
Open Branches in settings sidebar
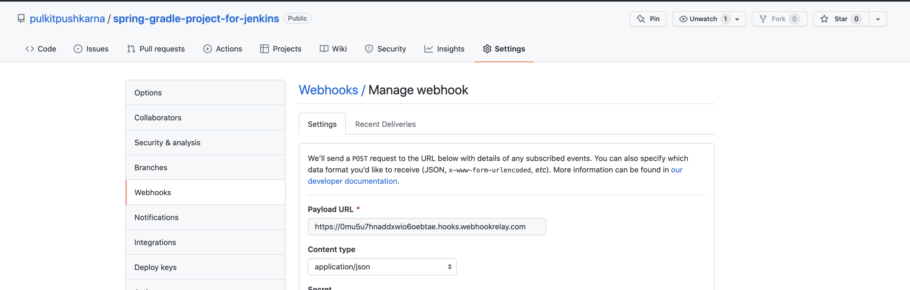click(x=205, y=167)
